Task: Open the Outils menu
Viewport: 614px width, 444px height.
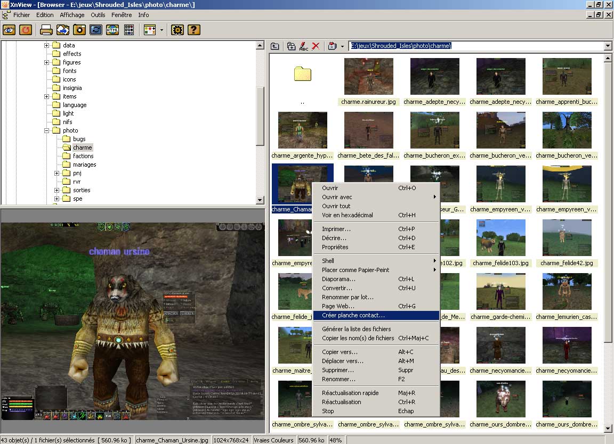Action: click(98, 15)
